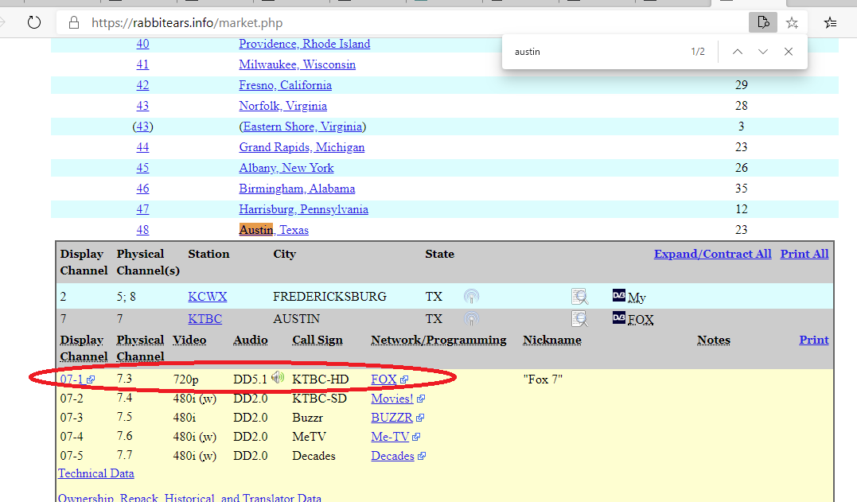
Task: Click the padlock site info icon
Action: 74,22
